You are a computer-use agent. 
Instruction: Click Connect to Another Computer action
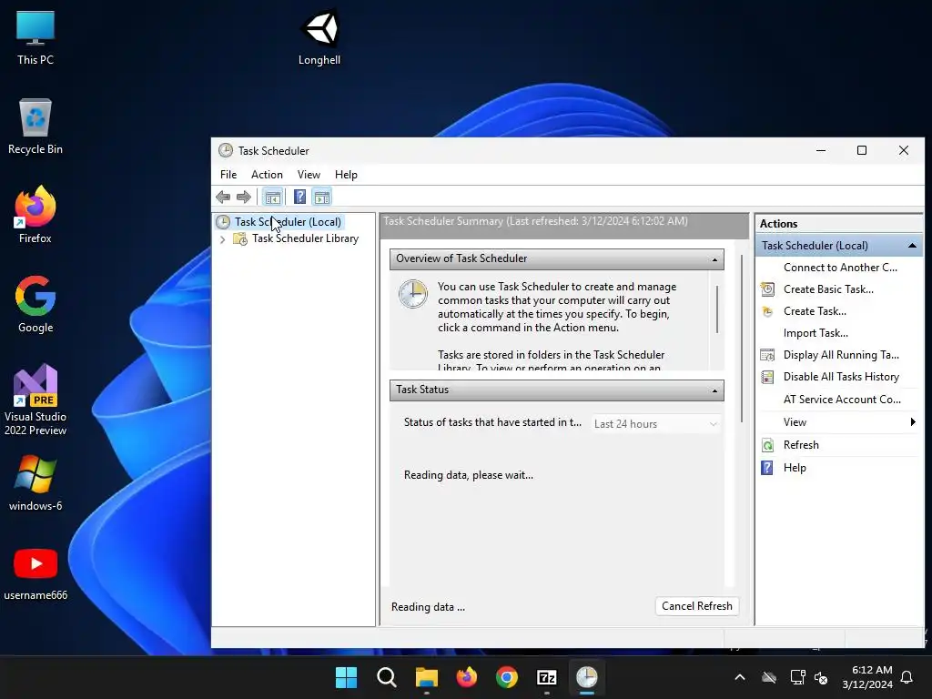coord(840,268)
